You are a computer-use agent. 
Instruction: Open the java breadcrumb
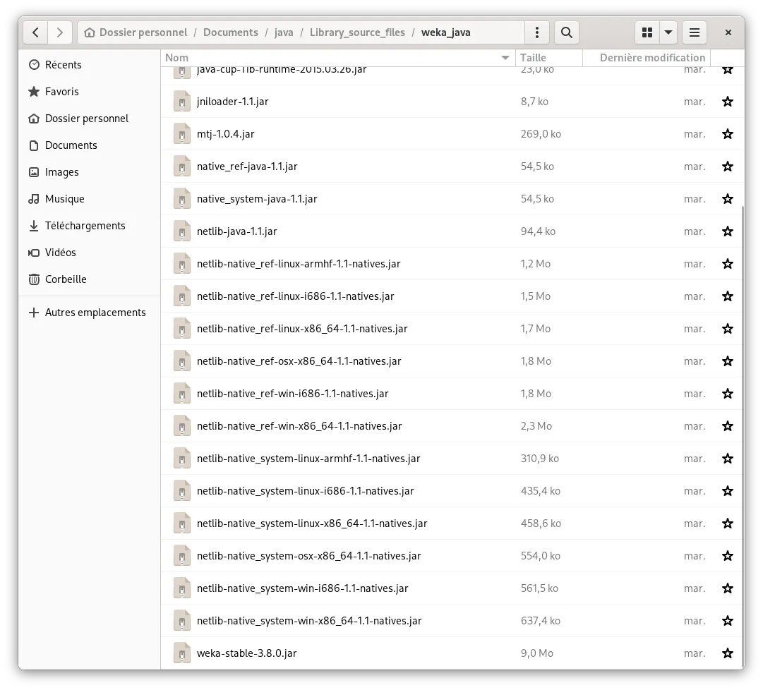tap(284, 32)
